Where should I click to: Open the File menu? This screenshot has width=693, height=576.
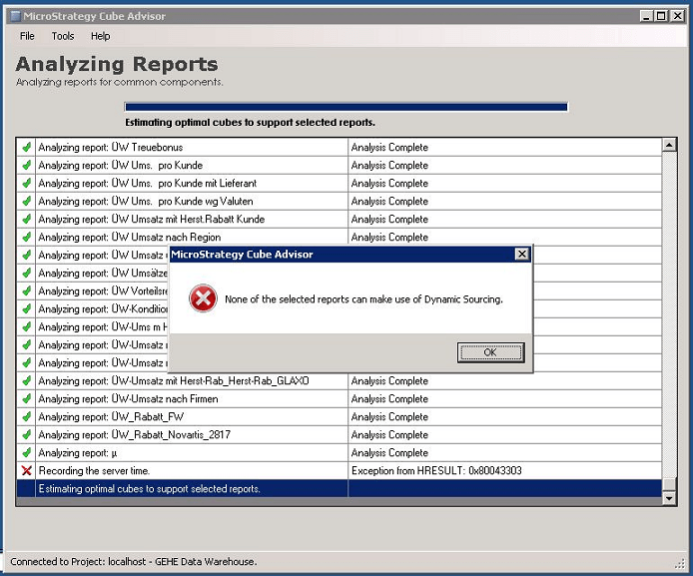tap(27, 36)
